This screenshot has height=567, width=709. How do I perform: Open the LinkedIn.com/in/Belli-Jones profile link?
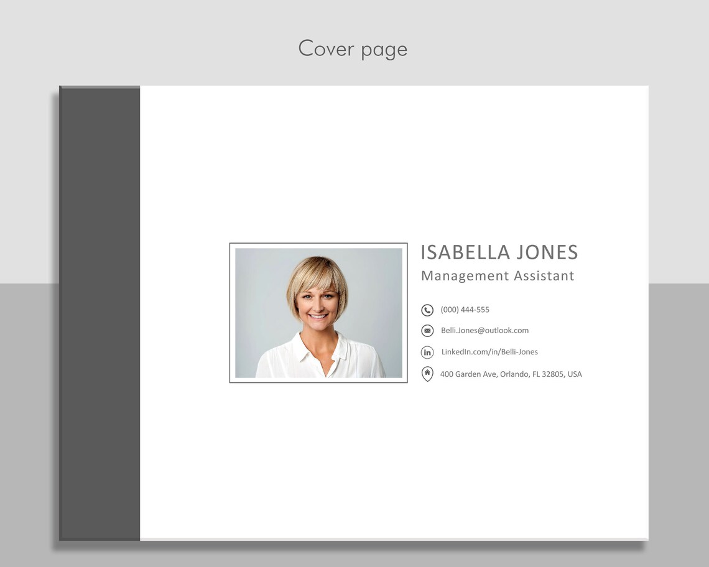tap(489, 352)
